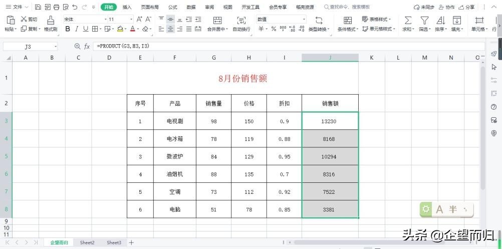Click the font color red A swatch
This screenshot has height=249, width=502.
coord(132,29)
